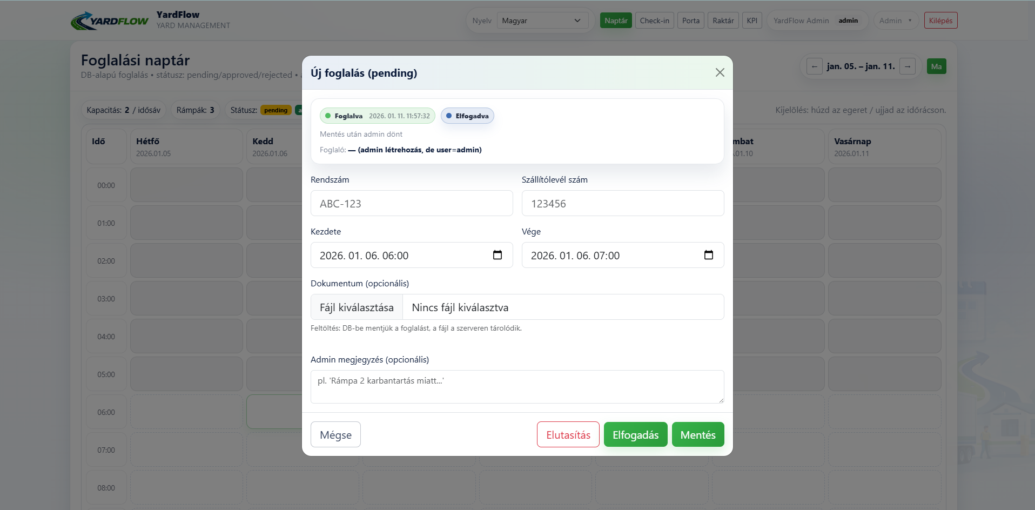The image size is (1035, 510).
Task: Go to next week with right arrow
Action: [x=908, y=66]
